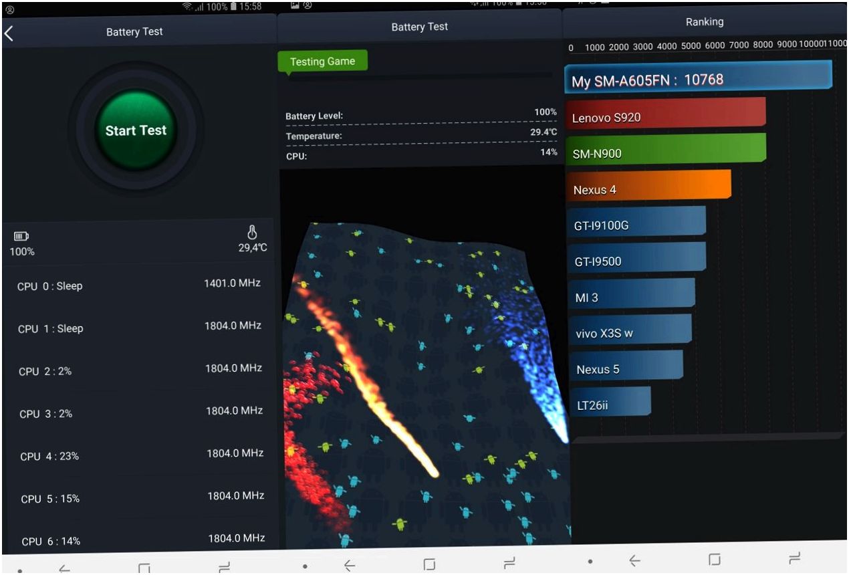Tap Android back button in left screen
Image resolution: width=849 pixels, height=575 pixels.
click(x=64, y=569)
